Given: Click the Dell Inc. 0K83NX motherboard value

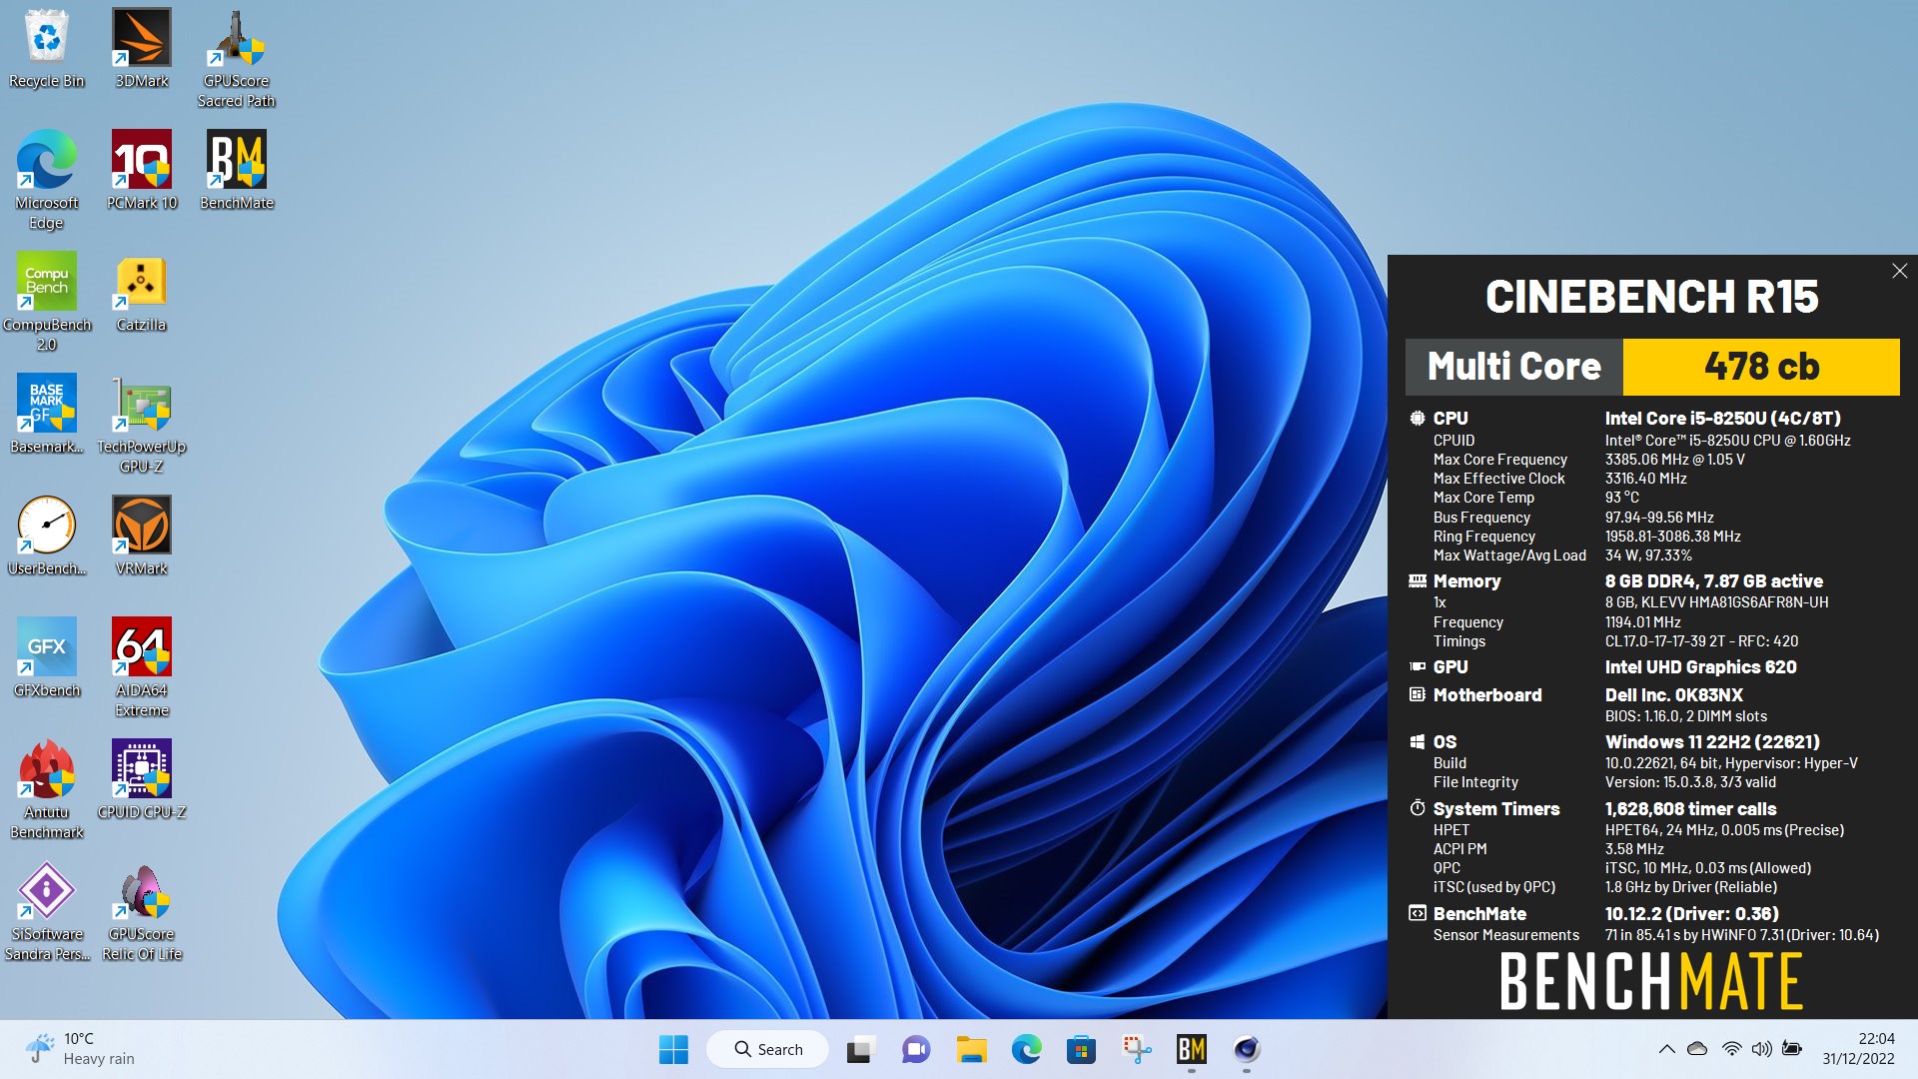Looking at the screenshot, I should (1673, 695).
